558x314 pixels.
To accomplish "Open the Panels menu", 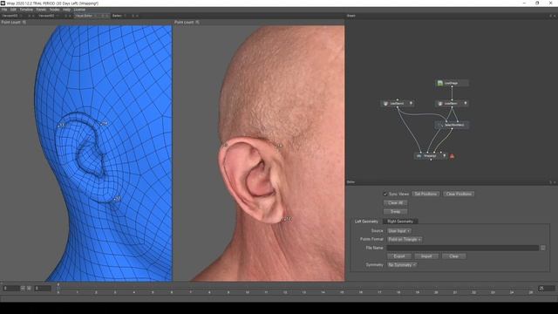I will coord(41,10).
